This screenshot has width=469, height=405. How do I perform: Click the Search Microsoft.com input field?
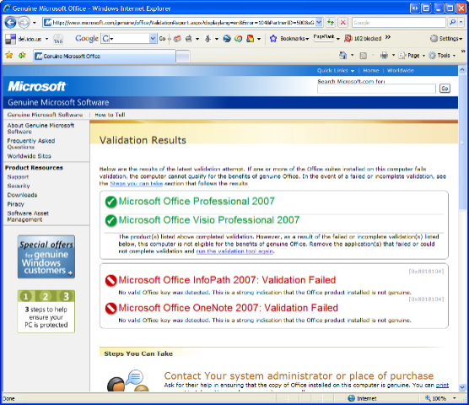click(x=376, y=89)
